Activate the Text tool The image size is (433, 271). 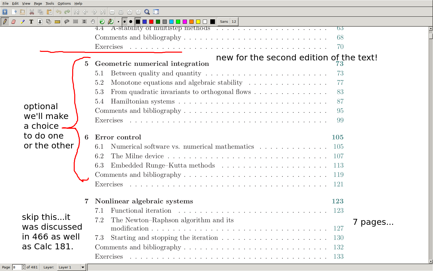[x=31, y=22]
